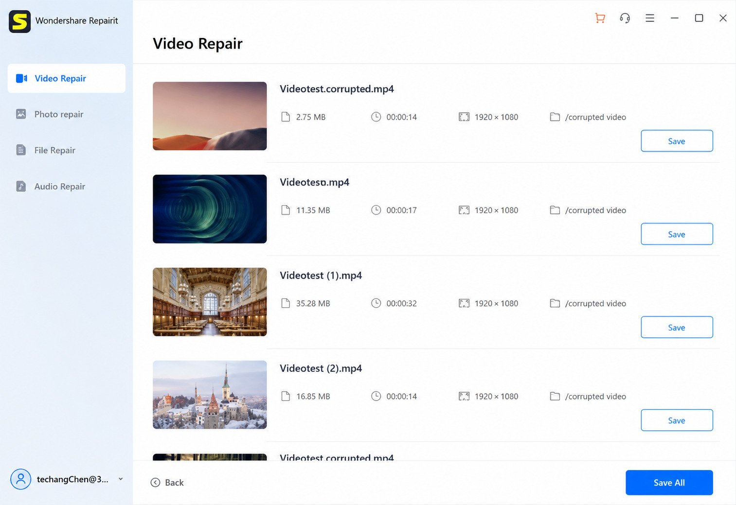Open the blue swirl tunnel video thumbnail

210,209
